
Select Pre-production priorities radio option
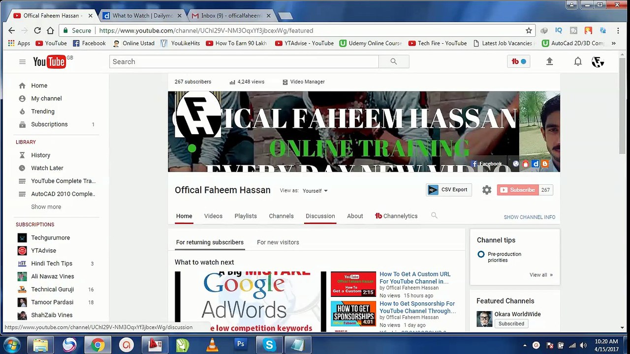tap(481, 254)
